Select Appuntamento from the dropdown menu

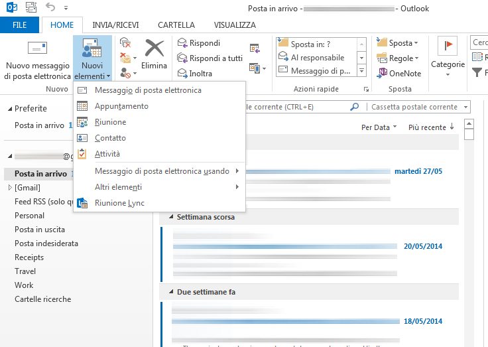(121, 106)
